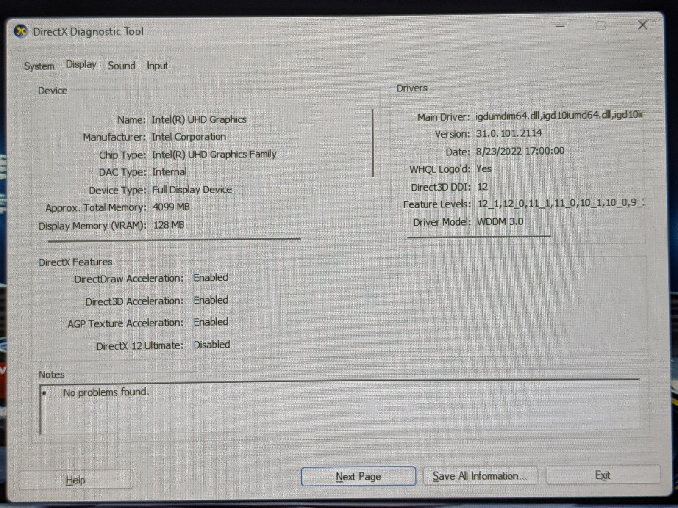This screenshot has height=508, width=678.
Task: Click the DirectX 12 Ultimate Disabled status
Action: (211, 345)
